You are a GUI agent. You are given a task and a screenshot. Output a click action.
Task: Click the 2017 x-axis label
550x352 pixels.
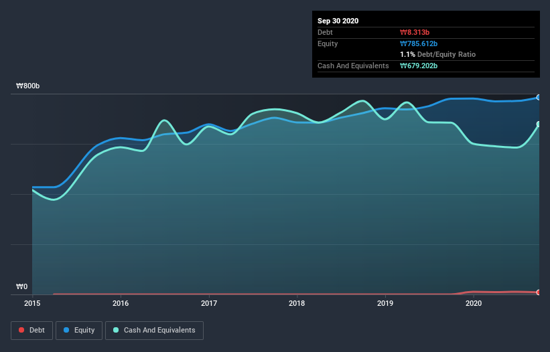(209, 303)
